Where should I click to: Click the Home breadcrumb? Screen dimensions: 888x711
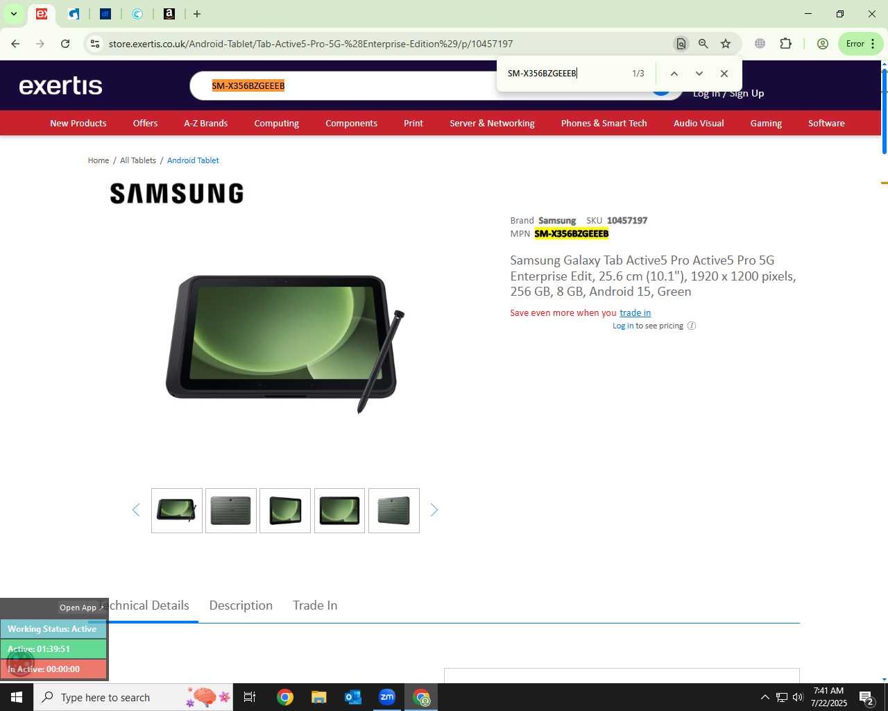coord(99,160)
